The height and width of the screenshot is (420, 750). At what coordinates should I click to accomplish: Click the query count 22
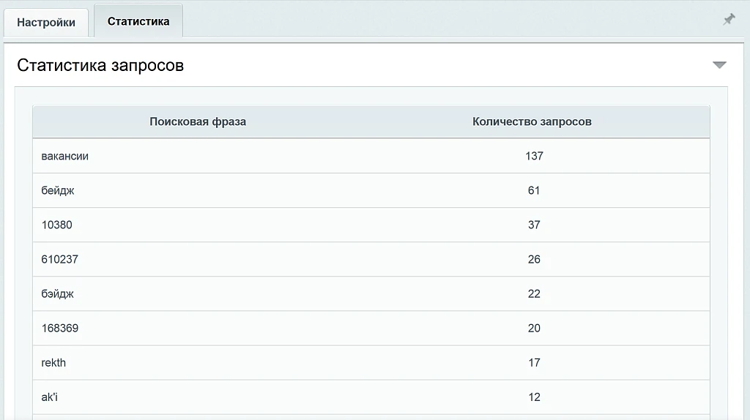tap(534, 294)
